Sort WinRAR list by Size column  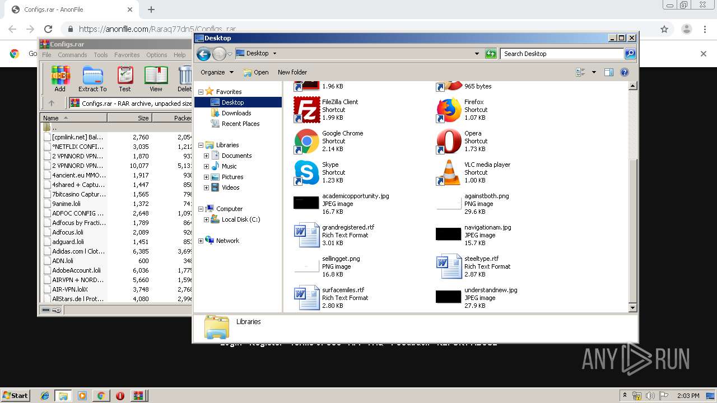pyautogui.click(x=129, y=118)
